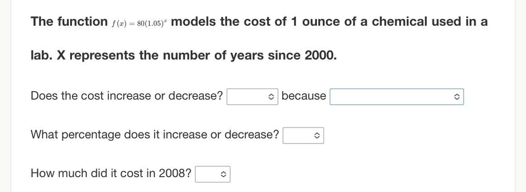
Task: Click the text 'Does the cost increase or decrease?'
Action: pos(127,96)
